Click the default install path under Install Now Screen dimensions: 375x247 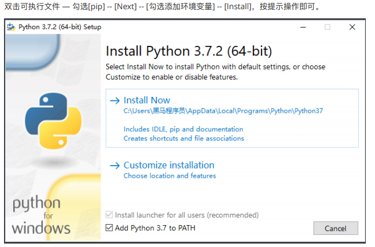(223, 111)
